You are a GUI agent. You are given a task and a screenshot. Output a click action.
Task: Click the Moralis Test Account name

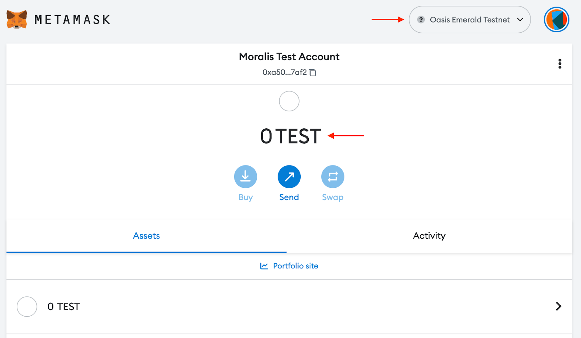pos(289,57)
